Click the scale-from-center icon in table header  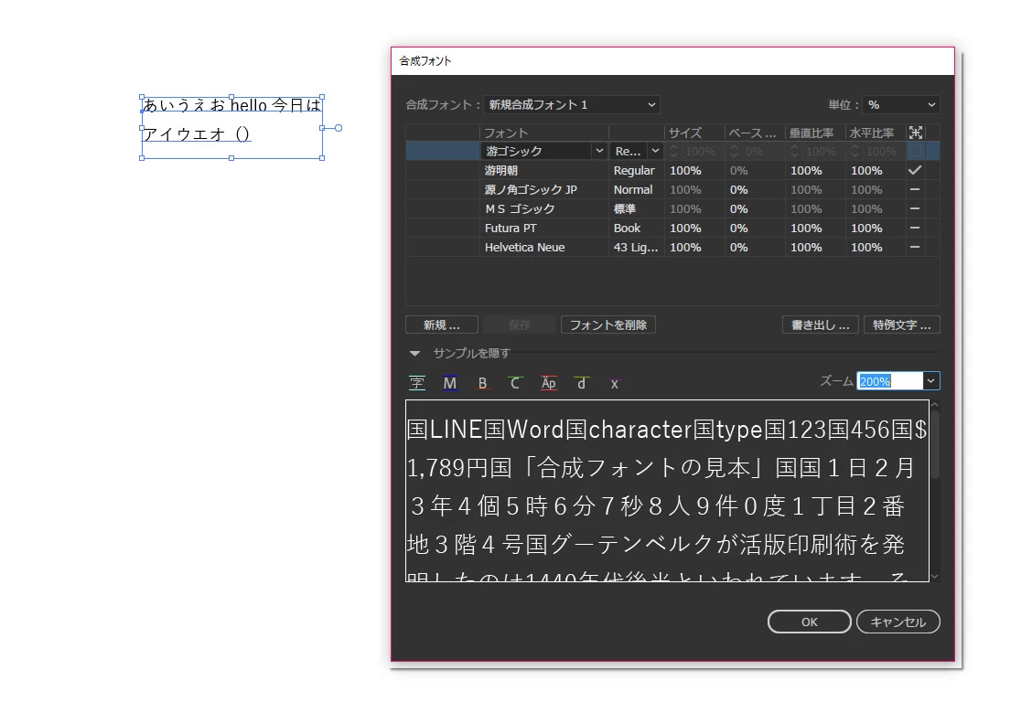(x=916, y=133)
